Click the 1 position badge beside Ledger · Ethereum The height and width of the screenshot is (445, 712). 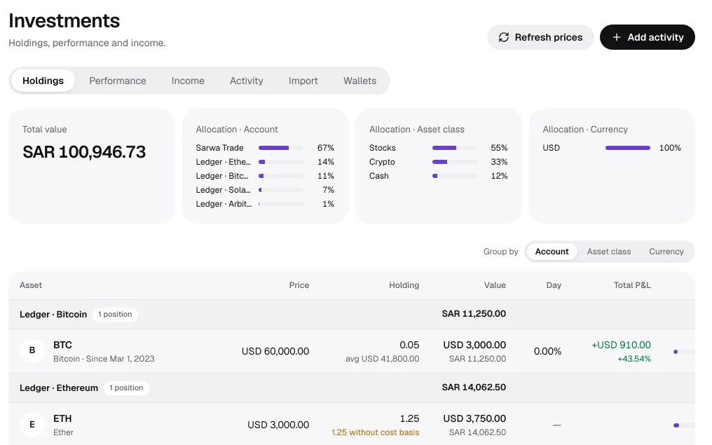(126, 388)
